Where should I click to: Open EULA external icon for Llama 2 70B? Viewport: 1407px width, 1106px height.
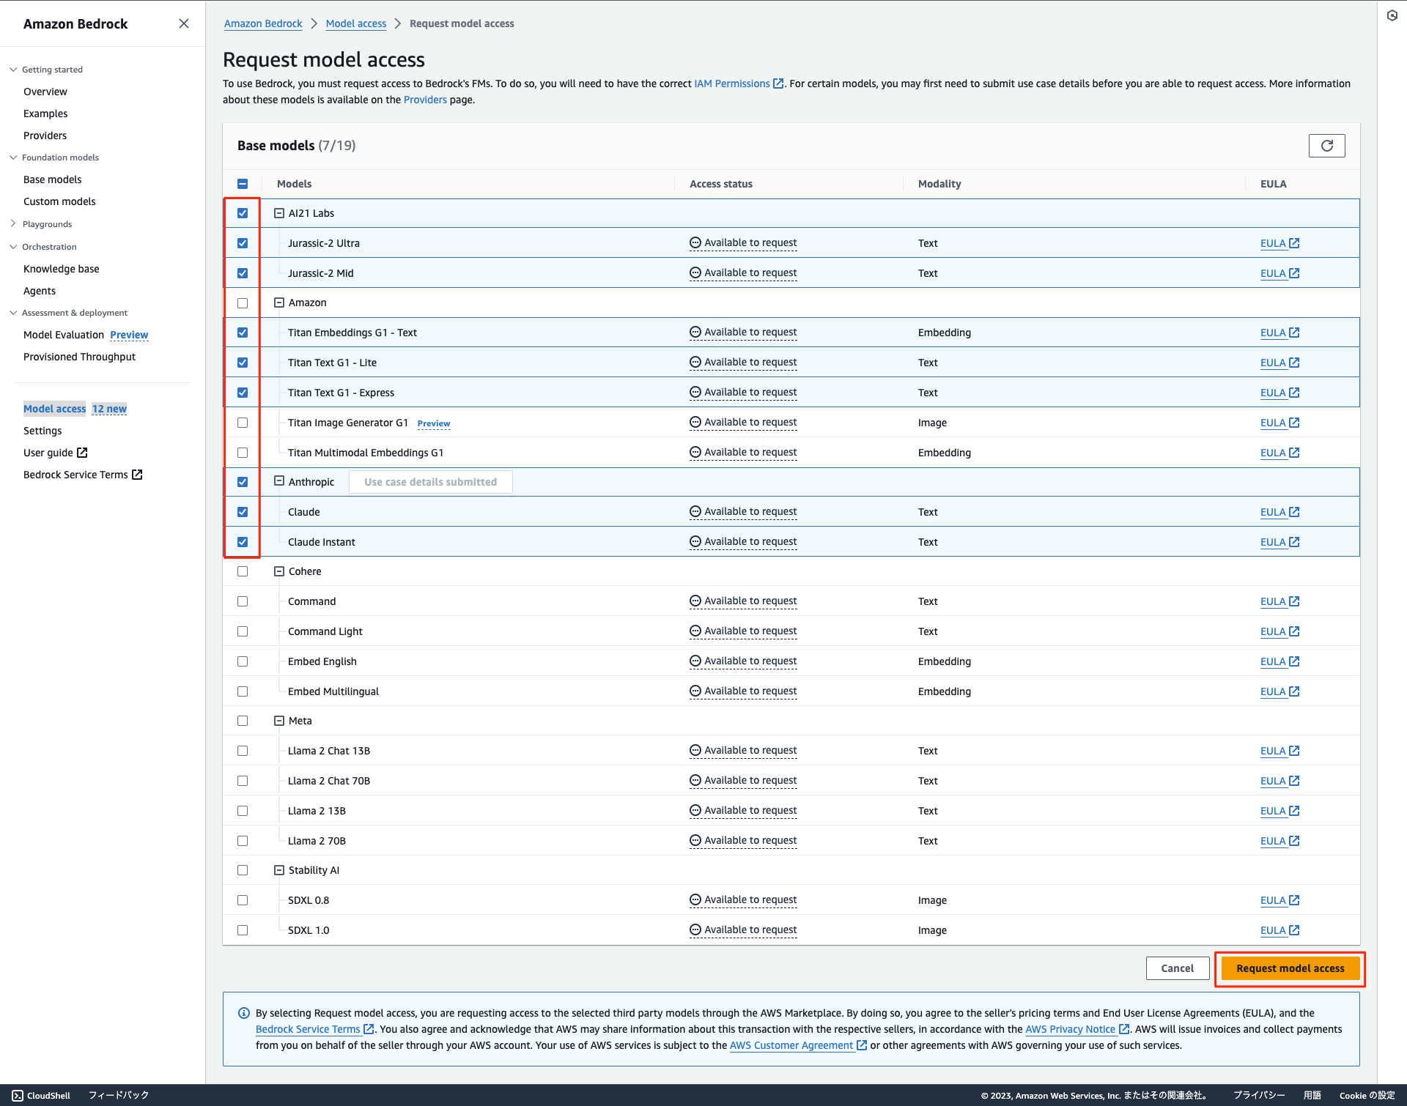(x=1294, y=841)
